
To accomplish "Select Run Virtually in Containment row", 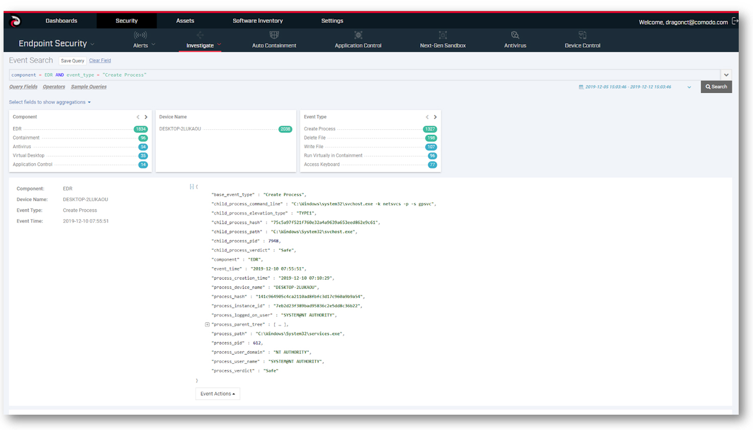I will (370, 156).
